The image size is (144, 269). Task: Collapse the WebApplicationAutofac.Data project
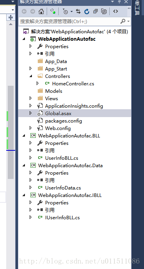[24, 165]
